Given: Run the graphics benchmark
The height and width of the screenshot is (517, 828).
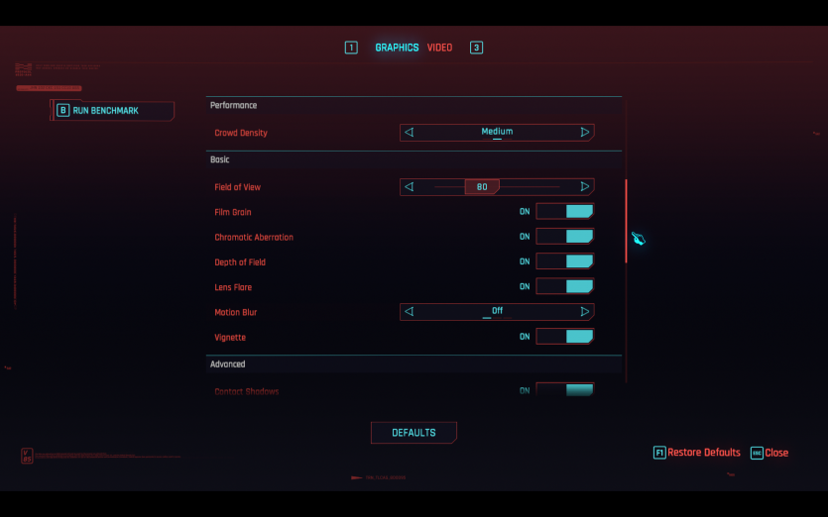Looking at the screenshot, I should (x=112, y=111).
